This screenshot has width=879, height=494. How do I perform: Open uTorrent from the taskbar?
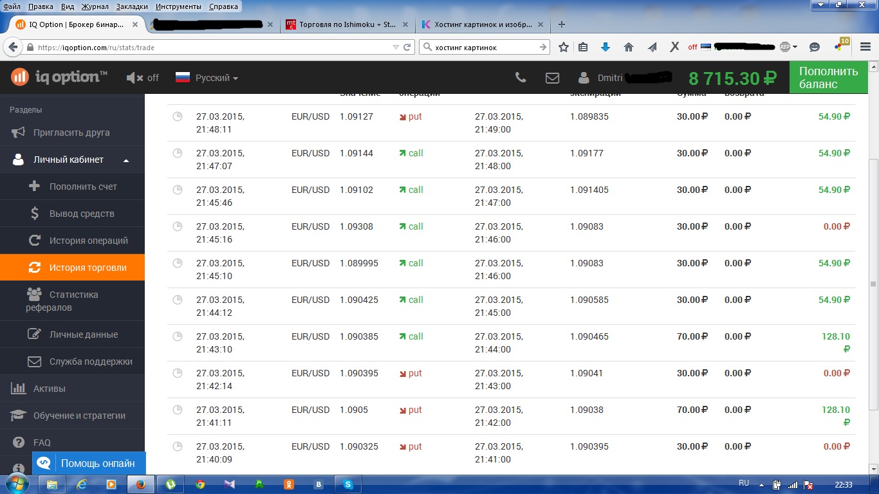pyautogui.click(x=171, y=484)
